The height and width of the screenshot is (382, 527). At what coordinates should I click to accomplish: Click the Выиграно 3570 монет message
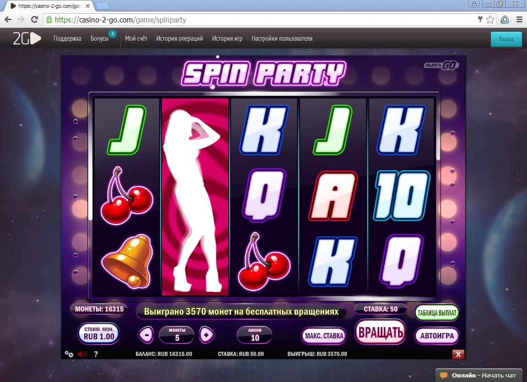[241, 311]
